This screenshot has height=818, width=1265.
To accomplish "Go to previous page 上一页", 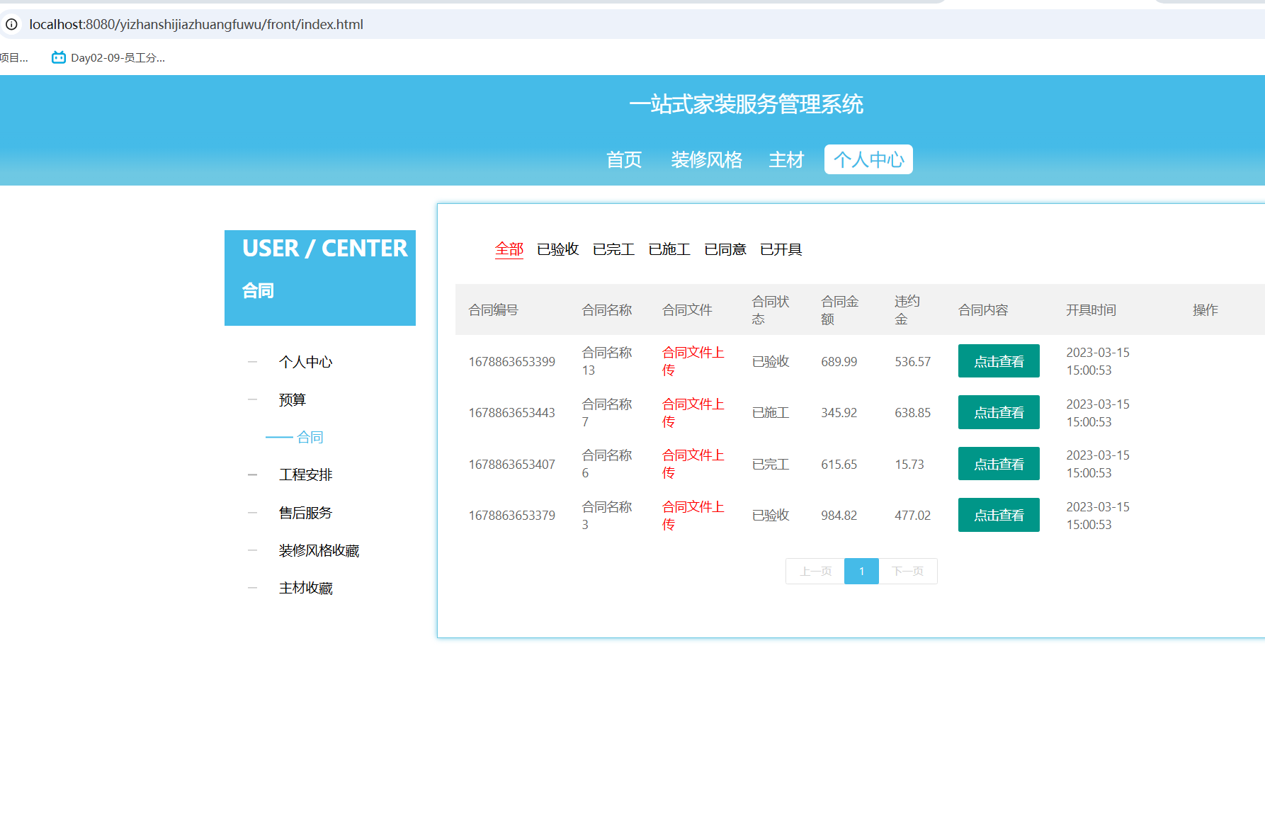I will click(x=815, y=572).
